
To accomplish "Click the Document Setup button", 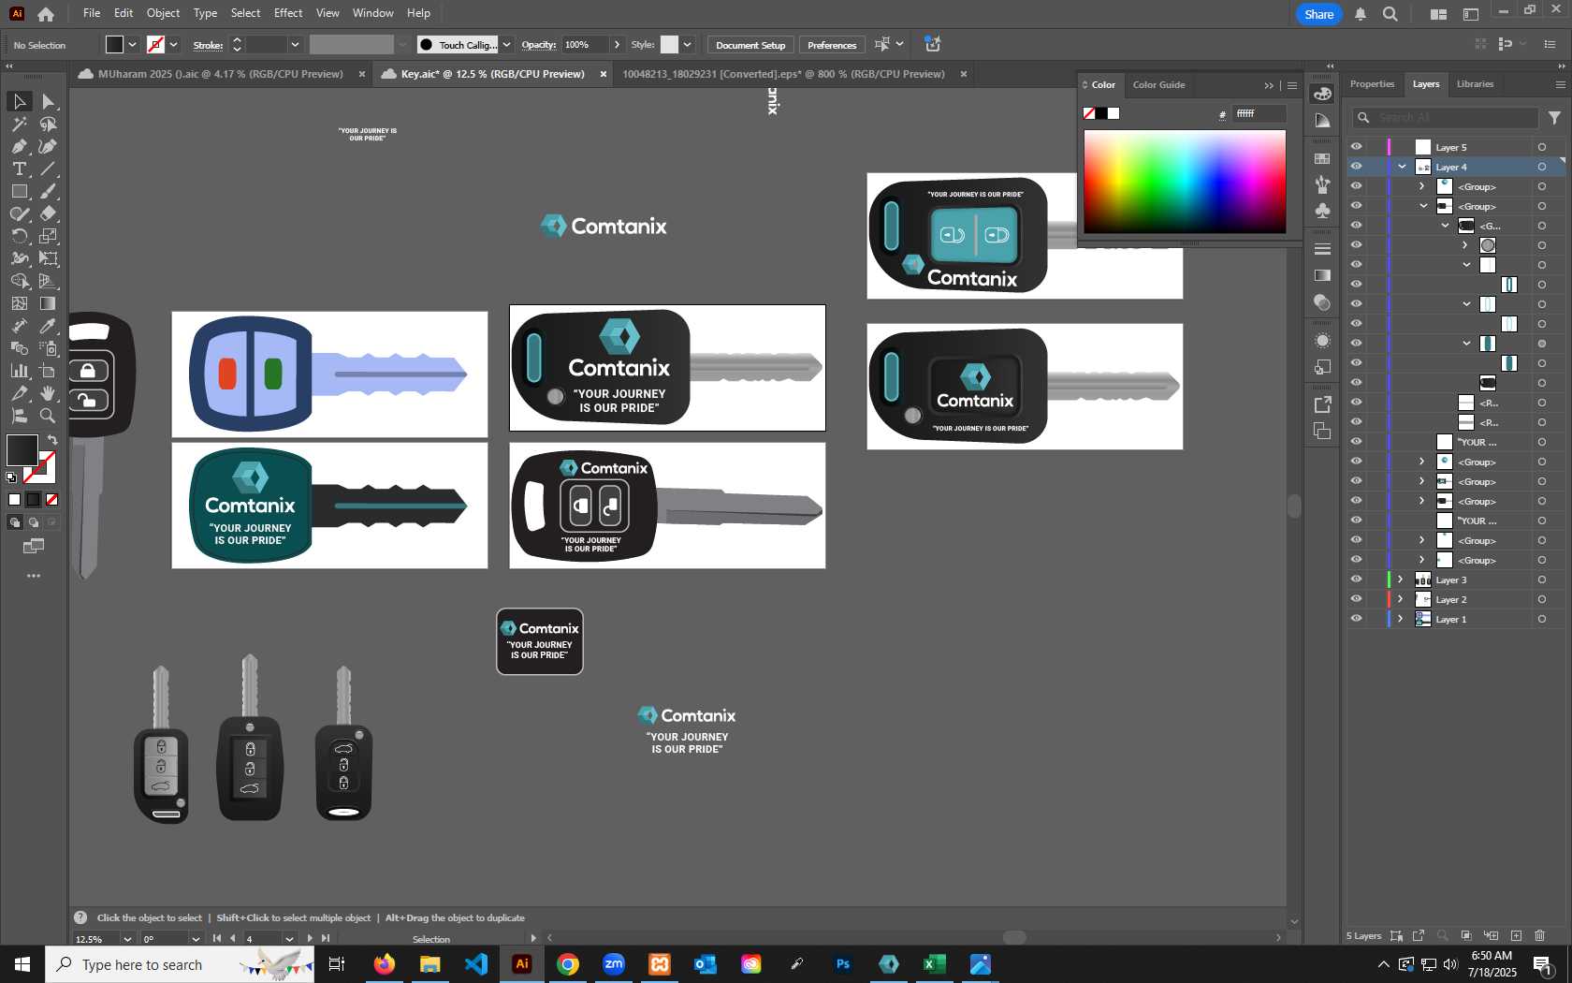I will pos(750,45).
